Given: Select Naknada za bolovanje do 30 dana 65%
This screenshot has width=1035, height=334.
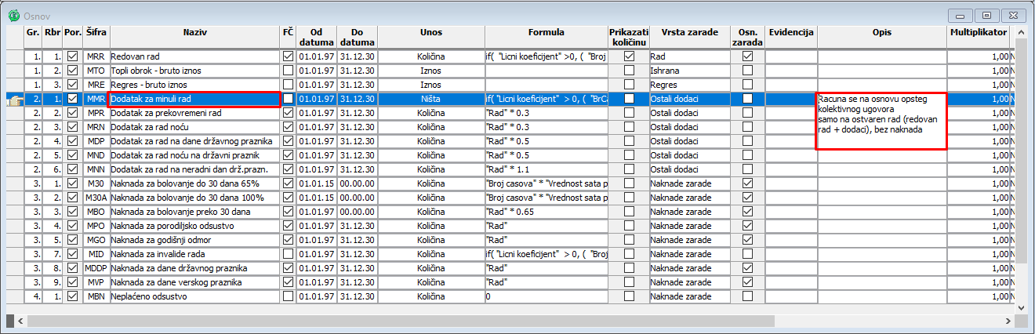Looking at the screenshot, I should (195, 183).
